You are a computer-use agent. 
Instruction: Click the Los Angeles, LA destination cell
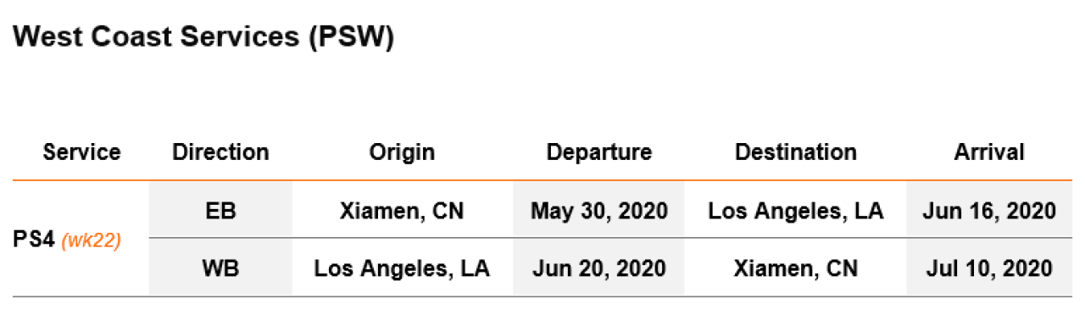point(796,211)
